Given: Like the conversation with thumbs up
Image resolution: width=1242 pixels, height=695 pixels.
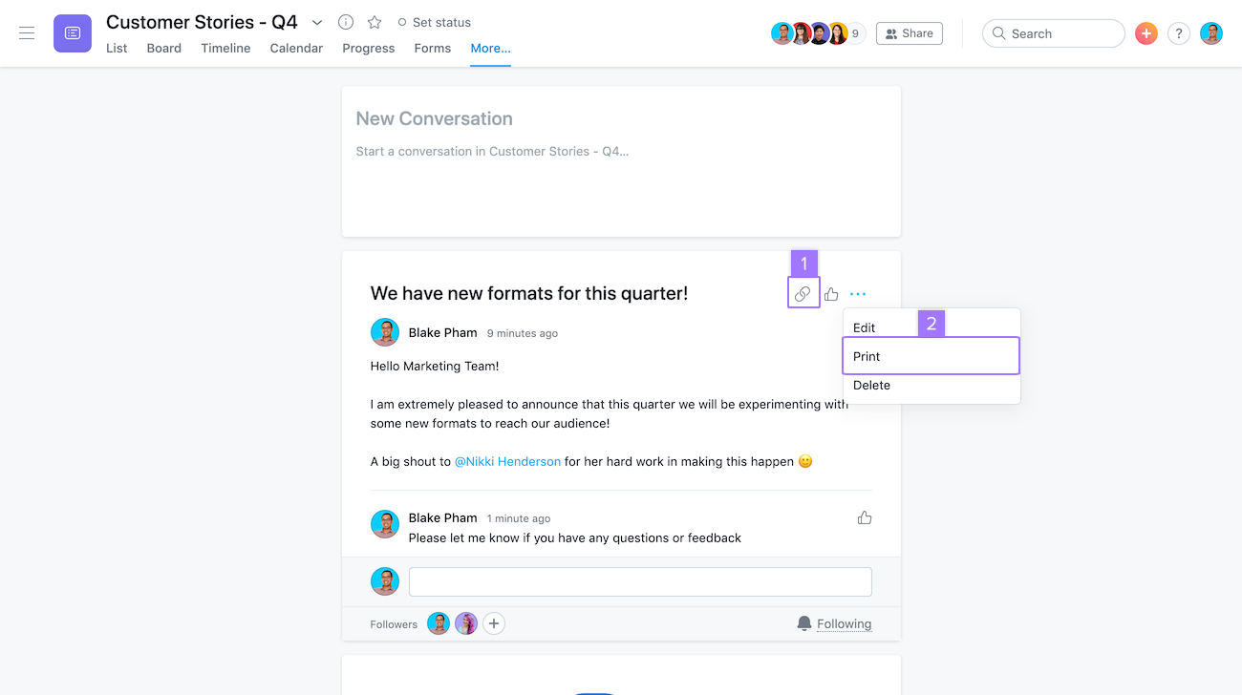Looking at the screenshot, I should 831,294.
